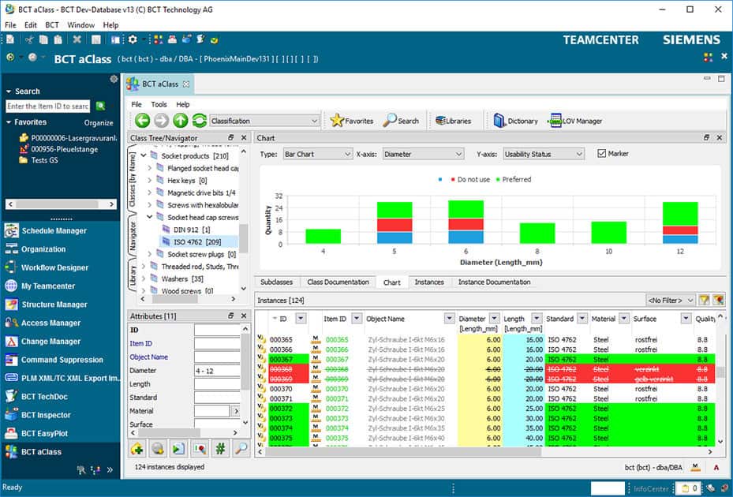
Task: Collapse the Socket head cap screws node
Action: [x=150, y=217]
